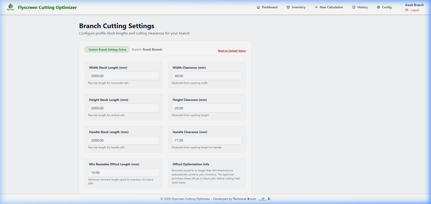The image size is (431, 204).
Task: Click the Config gear icon
Action: (x=378, y=7)
